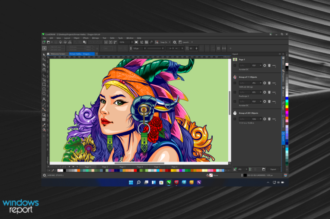Open the Snap To dropdown

(x=169, y=42)
